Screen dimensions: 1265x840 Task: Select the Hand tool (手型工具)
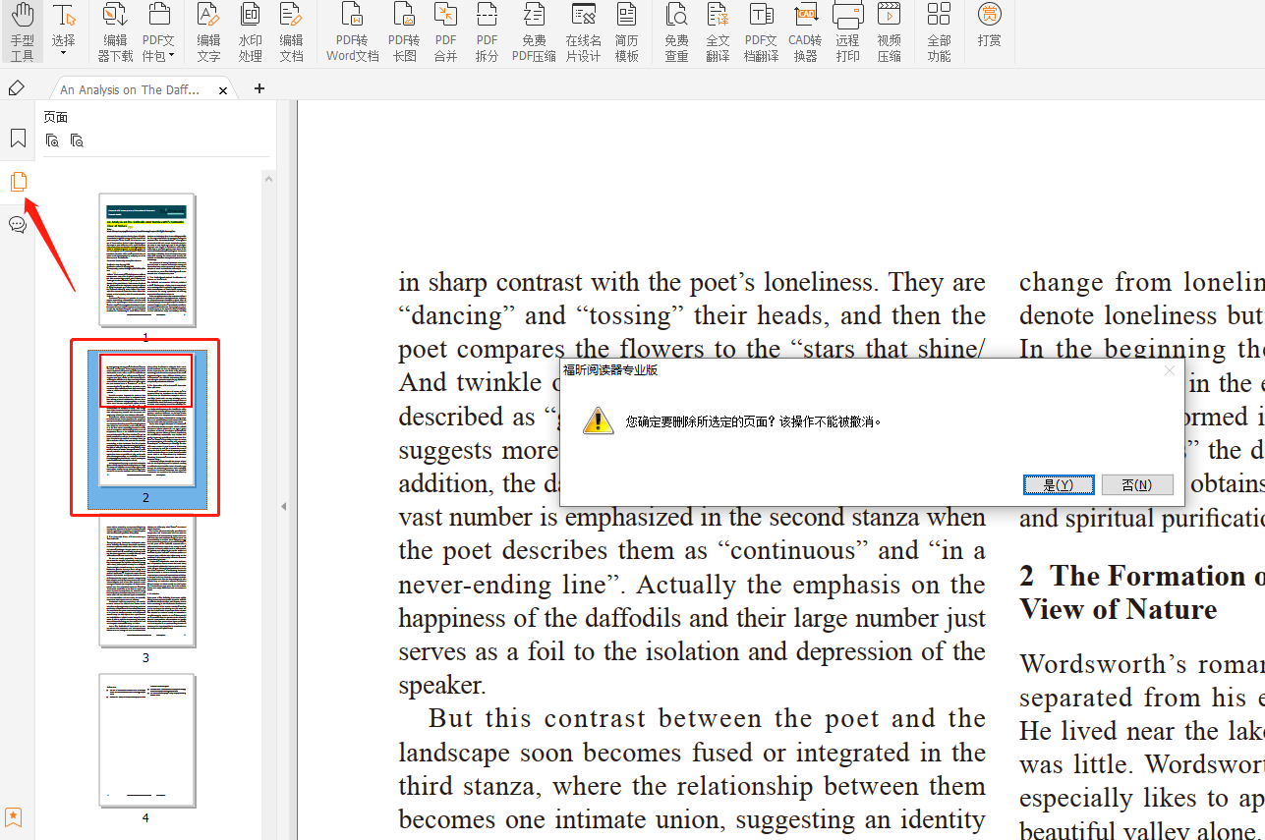point(22,31)
